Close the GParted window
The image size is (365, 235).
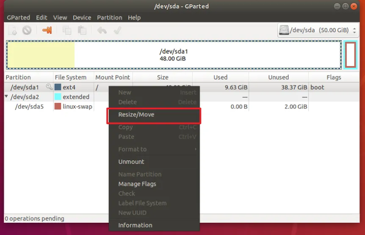[354, 6]
